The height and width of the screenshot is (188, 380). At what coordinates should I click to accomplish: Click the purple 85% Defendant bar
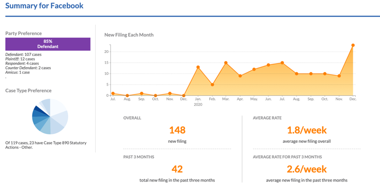click(x=48, y=44)
